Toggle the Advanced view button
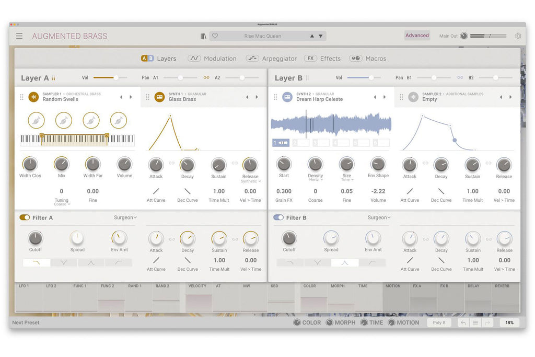This screenshot has height=357, width=535. point(417,36)
